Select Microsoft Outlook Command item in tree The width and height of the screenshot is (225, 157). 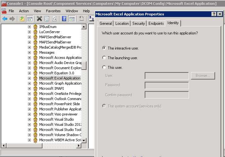(60, 99)
